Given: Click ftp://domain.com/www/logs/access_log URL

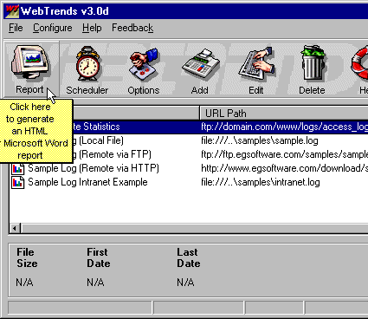Looking at the screenshot, I should 284,127.
